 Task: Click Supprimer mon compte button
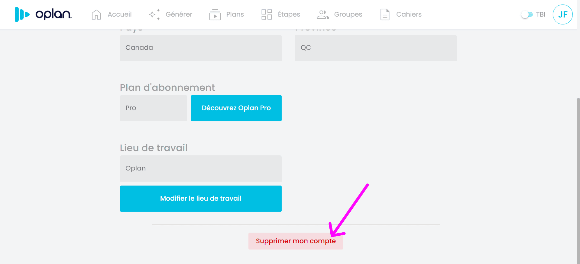(x=296, y=241)
